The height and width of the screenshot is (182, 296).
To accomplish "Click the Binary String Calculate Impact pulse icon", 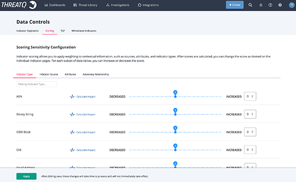I will pos(73,114).
